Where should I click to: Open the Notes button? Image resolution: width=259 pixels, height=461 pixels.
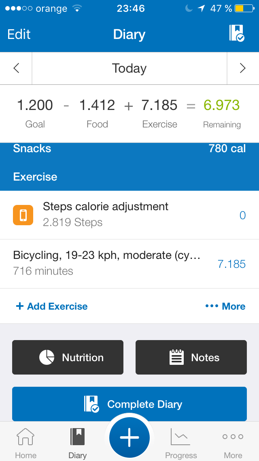click(191, 357)
